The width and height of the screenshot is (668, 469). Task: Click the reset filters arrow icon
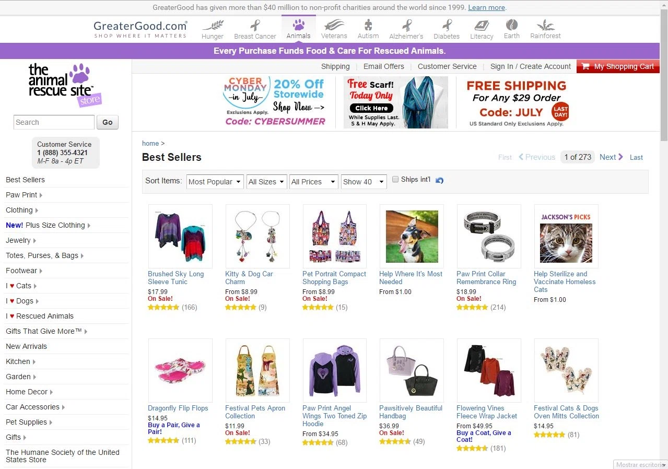(439, 180)
